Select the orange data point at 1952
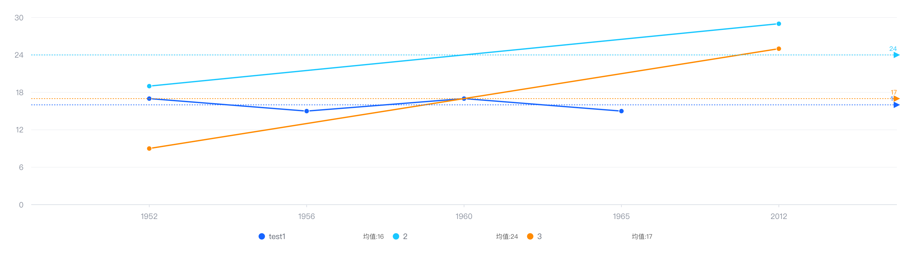The image size is (923, 254). [x=149, y=148]
